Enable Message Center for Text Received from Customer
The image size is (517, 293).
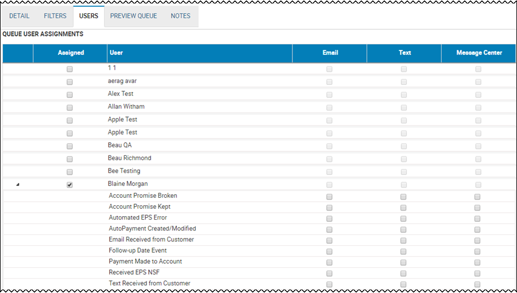[x=477, y=284]
